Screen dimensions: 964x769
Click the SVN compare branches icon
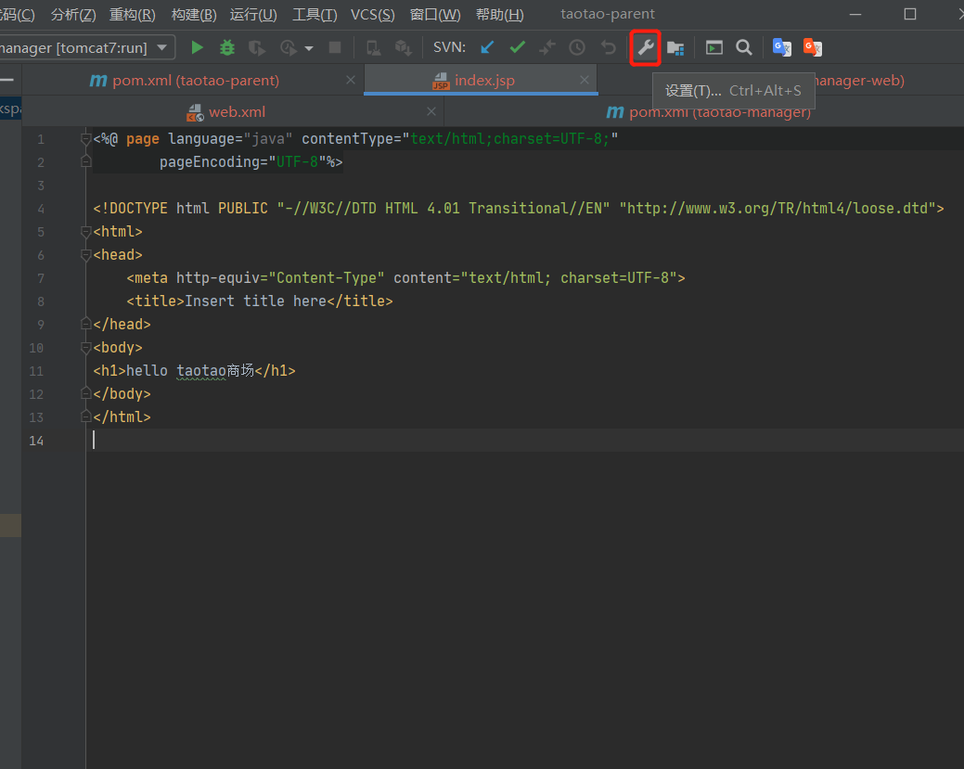coord(547,47)
